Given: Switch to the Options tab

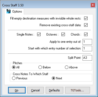Looking at the screenshot, I should point(14,11).
